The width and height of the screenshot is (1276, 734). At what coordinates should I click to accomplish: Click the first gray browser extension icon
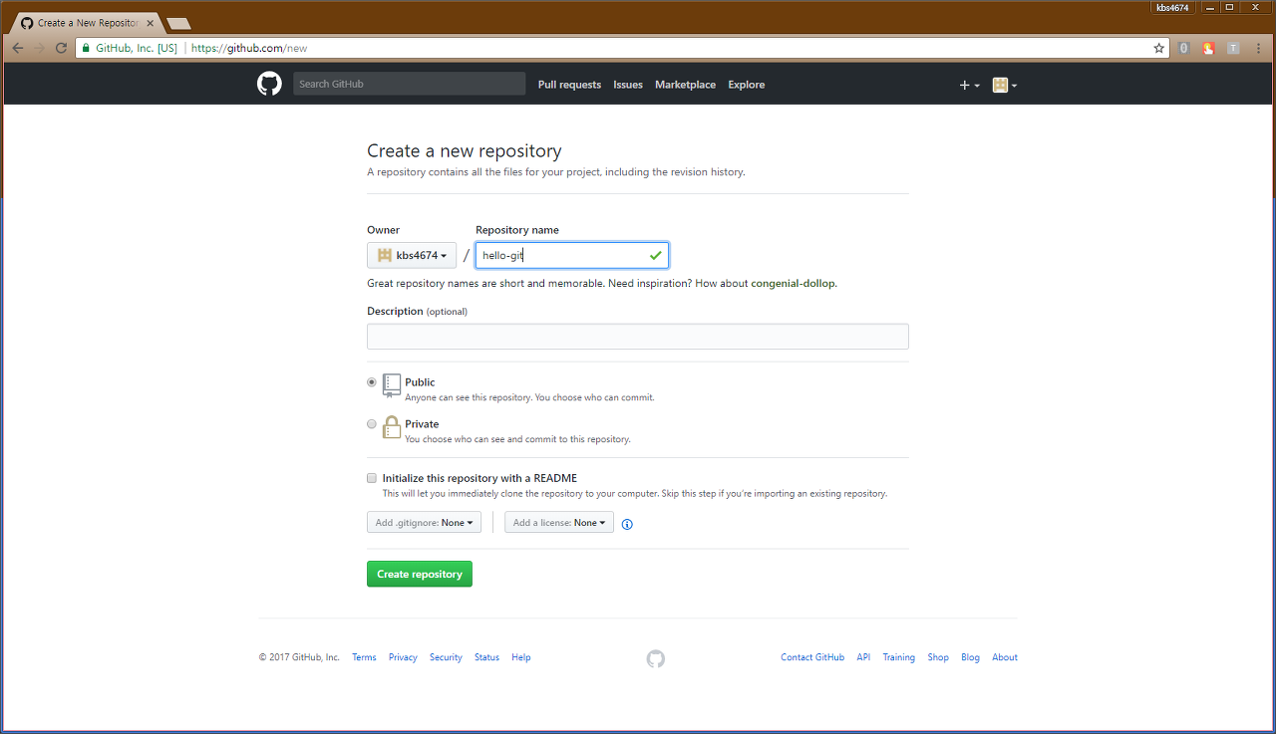1183,48
